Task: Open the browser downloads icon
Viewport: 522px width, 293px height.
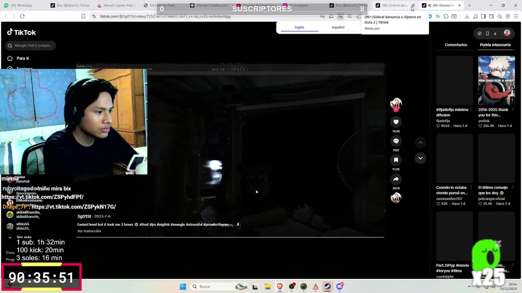Action: tap(467, 16)
